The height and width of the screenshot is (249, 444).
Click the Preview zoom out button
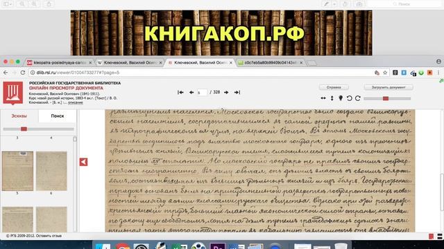(x=22, y=4)
